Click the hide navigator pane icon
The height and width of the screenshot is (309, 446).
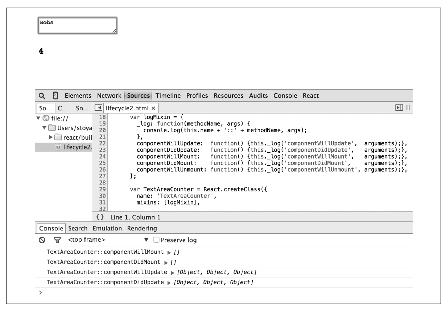(x=98, y=108)
